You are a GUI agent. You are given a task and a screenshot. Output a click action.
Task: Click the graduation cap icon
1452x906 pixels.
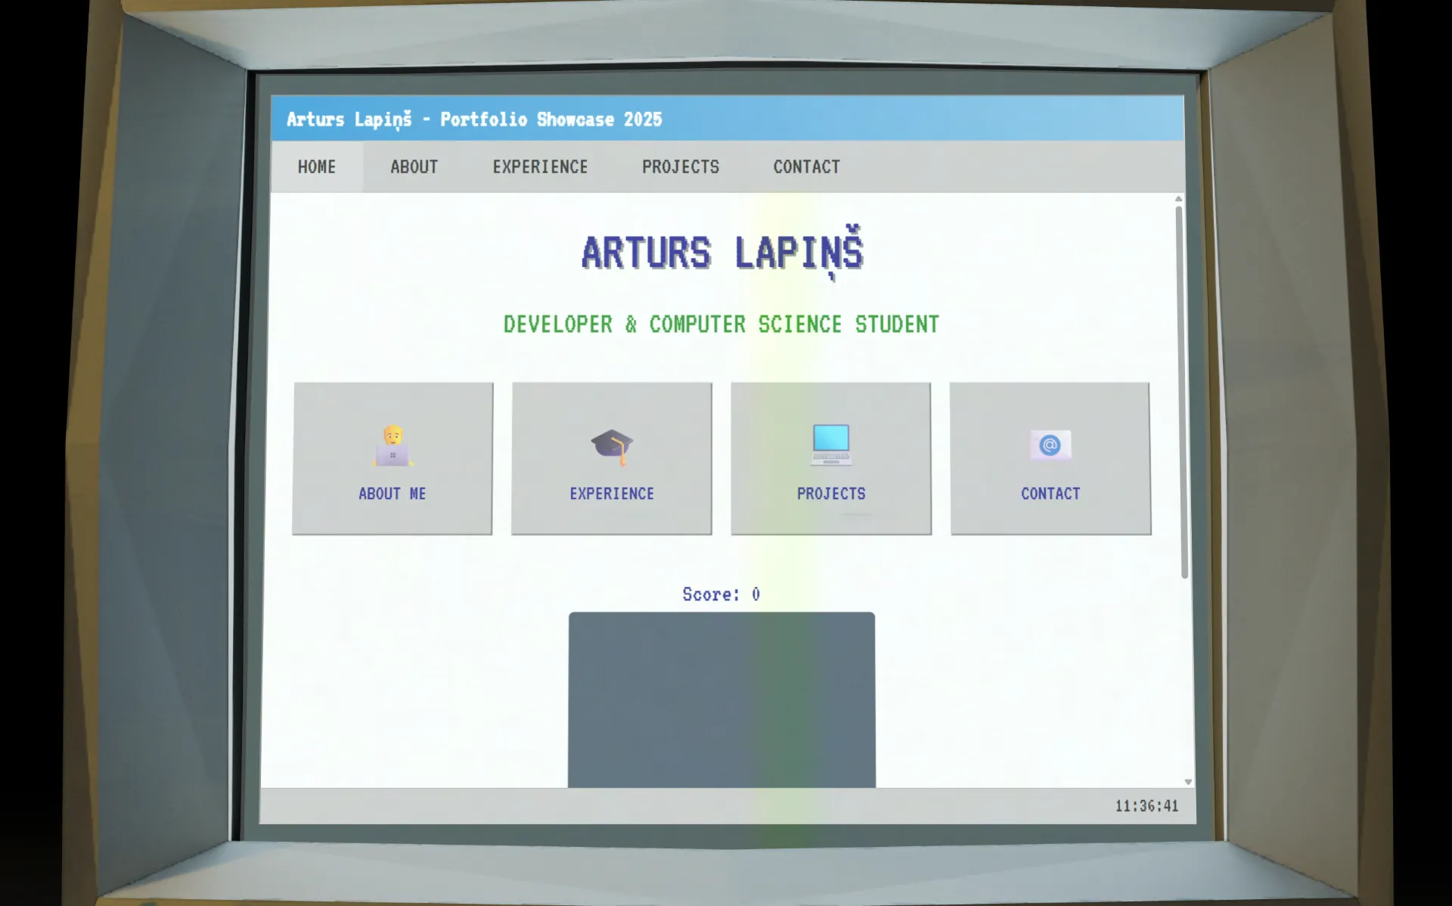coord(612,446)
